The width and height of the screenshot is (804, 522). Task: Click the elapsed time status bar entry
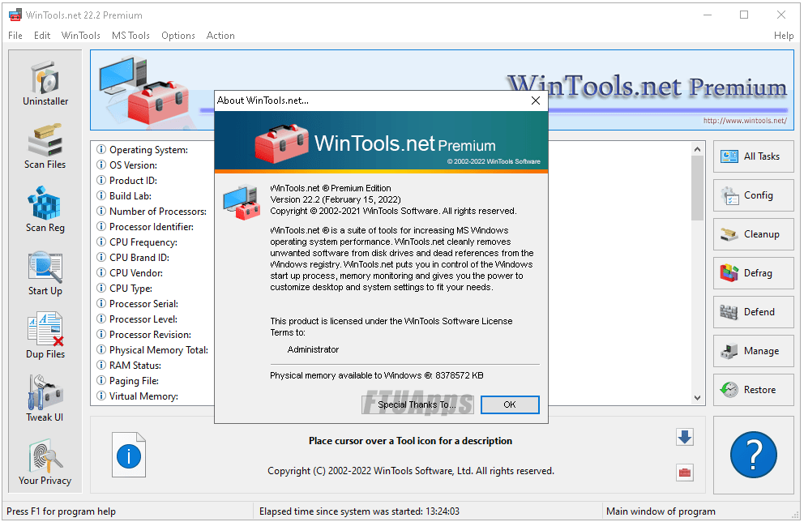tap(359, 511)
